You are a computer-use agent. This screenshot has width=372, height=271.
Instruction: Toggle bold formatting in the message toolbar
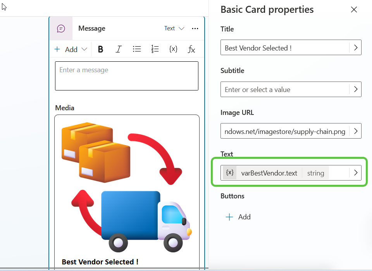(x=100, y=49)
